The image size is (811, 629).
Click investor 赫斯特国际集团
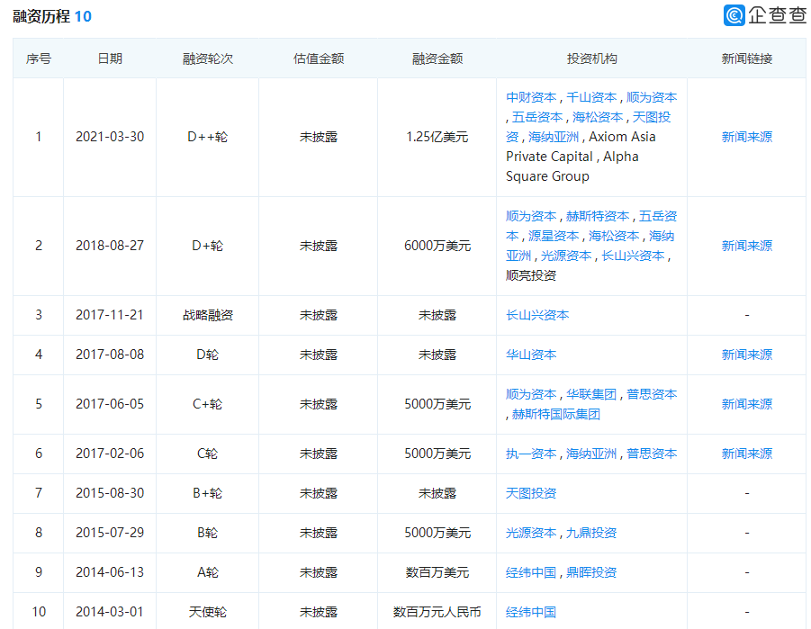point(556,414)
